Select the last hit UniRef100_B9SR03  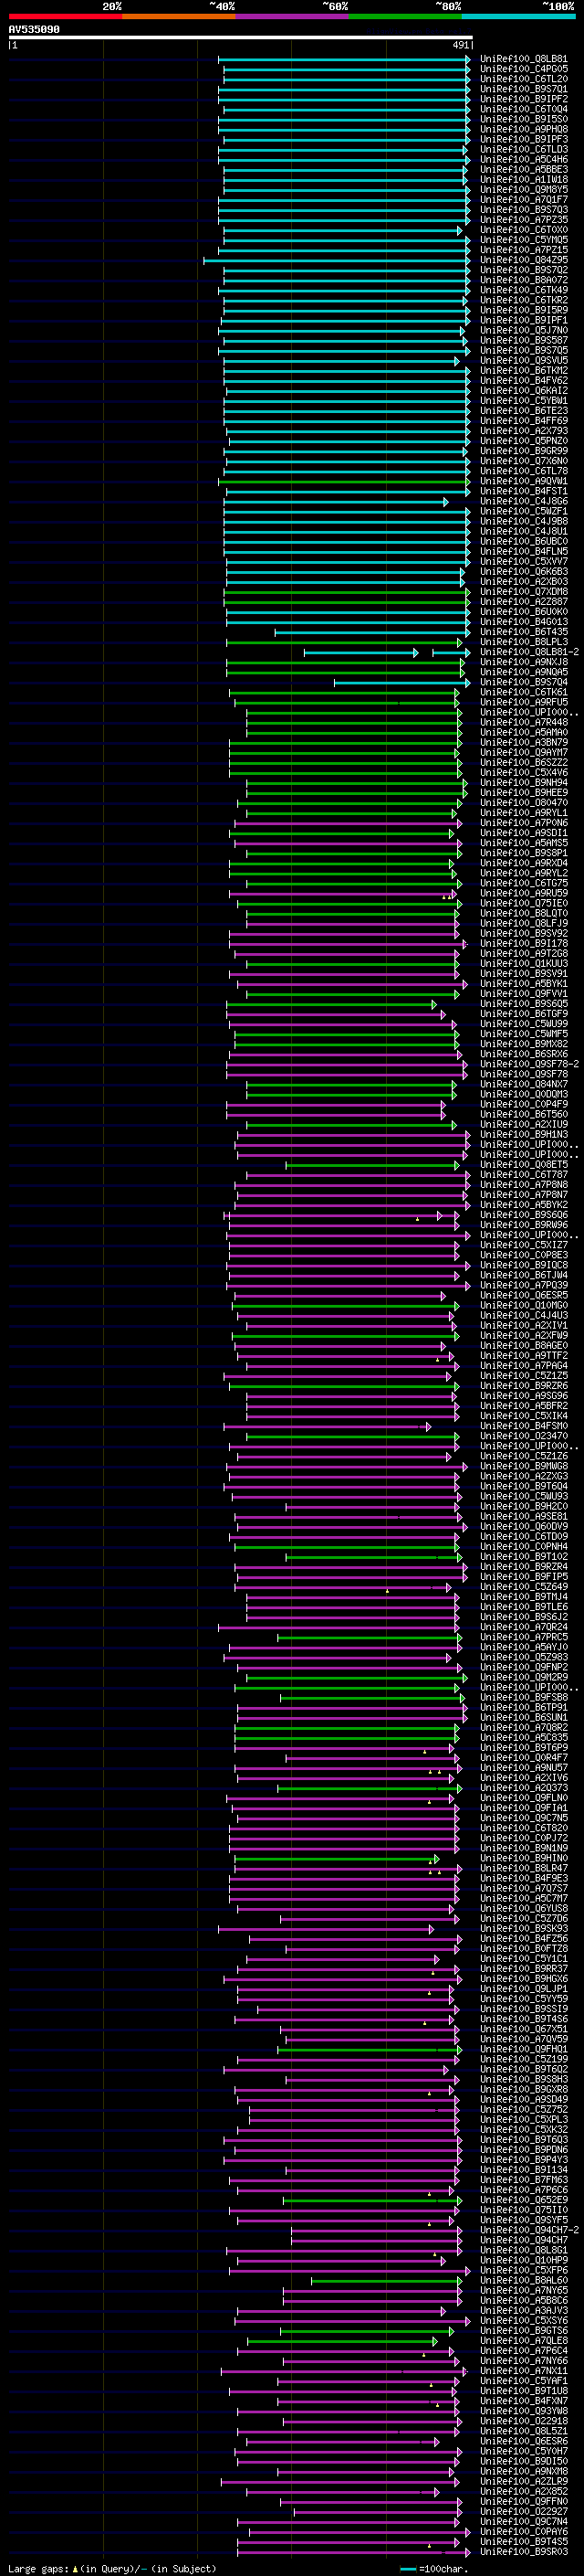tap(524, 2551)
